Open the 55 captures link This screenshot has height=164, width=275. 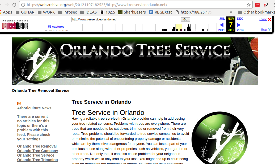(56, 27)
